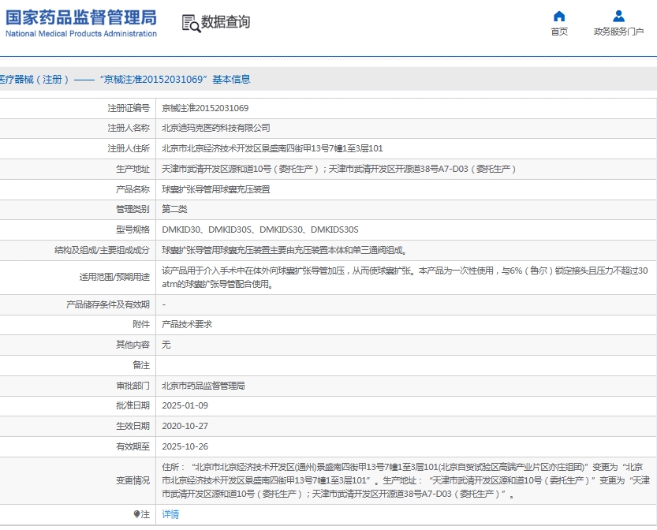Open the 详情 link
This screenshot has height=530, width=657.
click(x=170, y=514)
